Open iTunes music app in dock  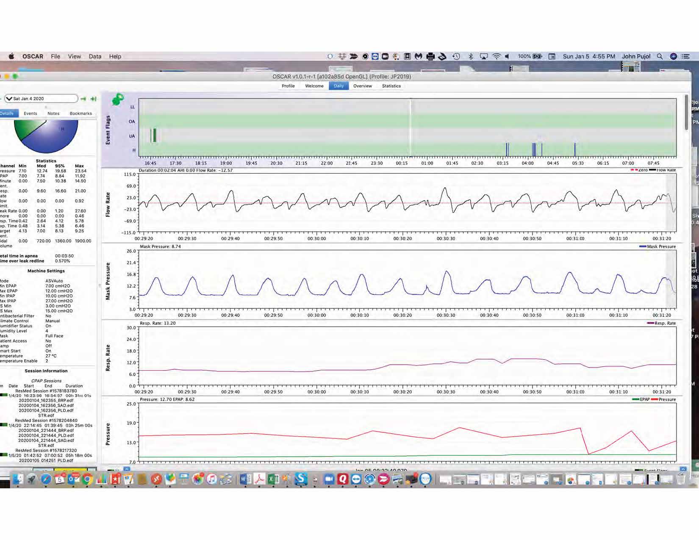(x=211, y=479)
